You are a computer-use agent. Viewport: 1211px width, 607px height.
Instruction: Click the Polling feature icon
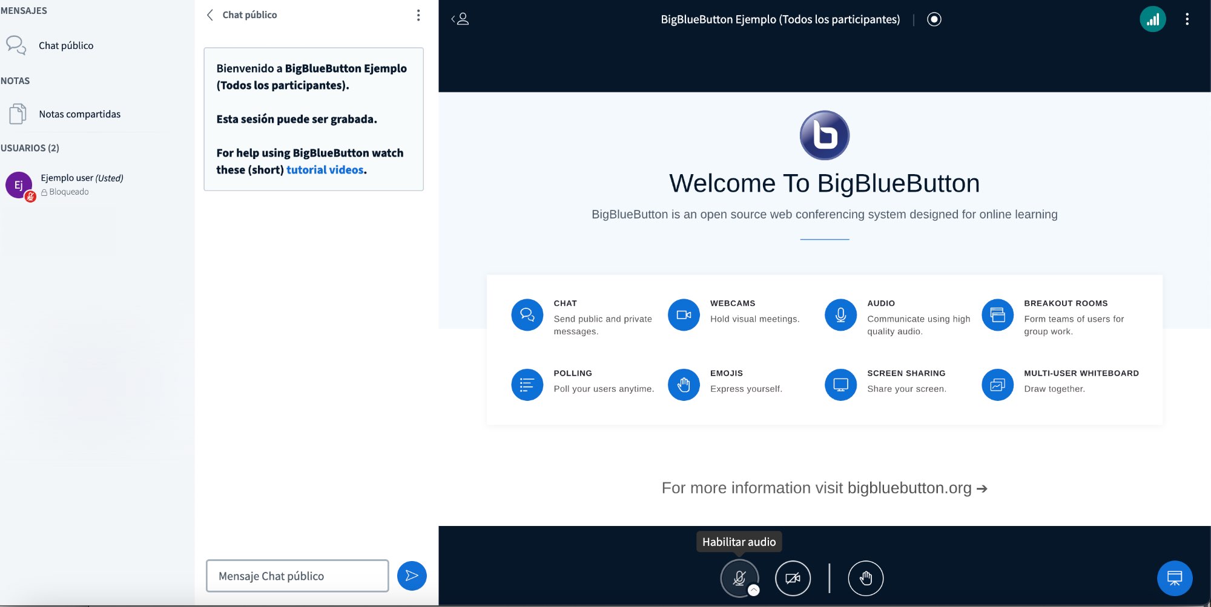(527, 385)
